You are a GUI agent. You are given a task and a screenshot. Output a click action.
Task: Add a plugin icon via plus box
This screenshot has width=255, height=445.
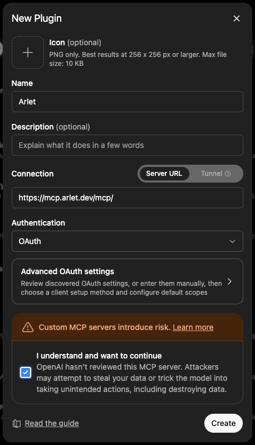28,52
